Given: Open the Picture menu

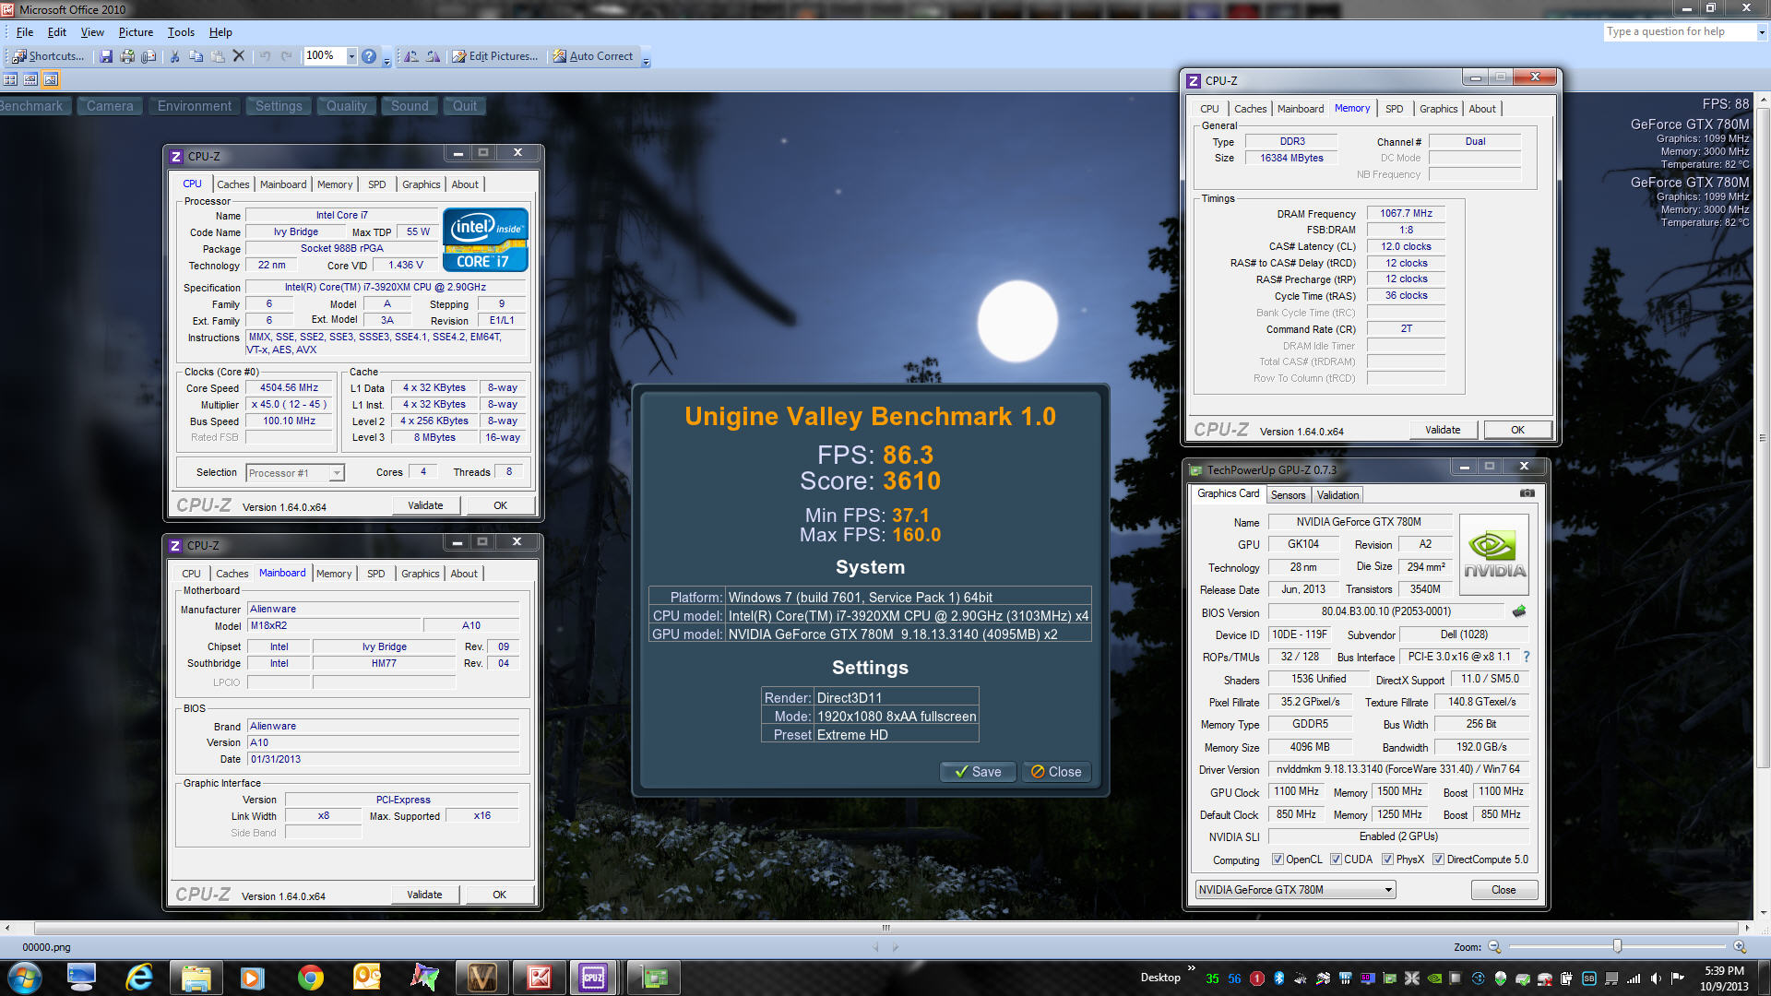Looking at the screenshot, I should [136, 32].
